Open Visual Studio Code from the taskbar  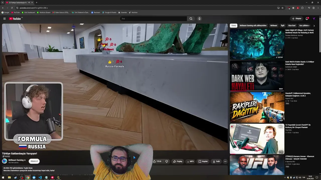(40, 177)
